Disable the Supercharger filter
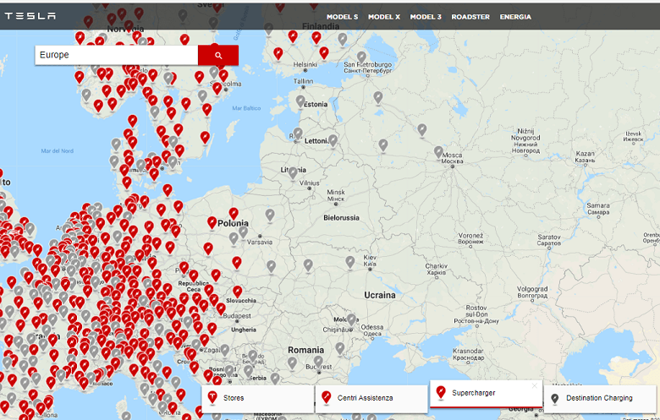660x420 pixels. pyautogui.click(x=486, y=394)
